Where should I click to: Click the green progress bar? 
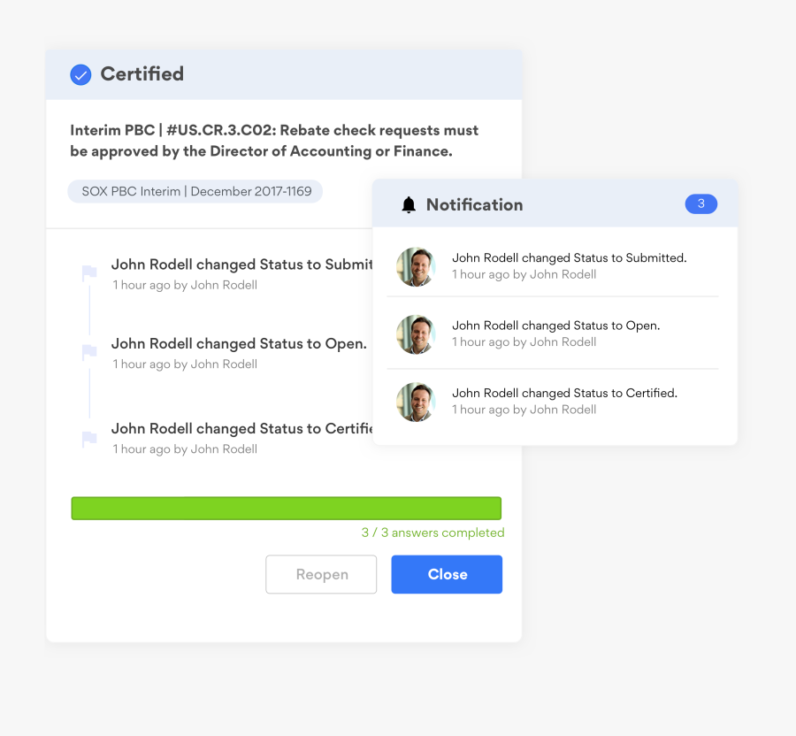(x=287, y=508)
